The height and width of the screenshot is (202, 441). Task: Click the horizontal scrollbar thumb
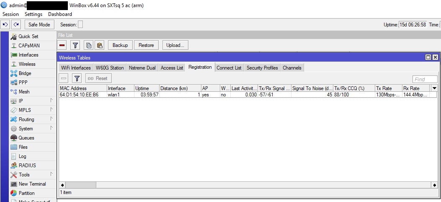tap(81, 185)
